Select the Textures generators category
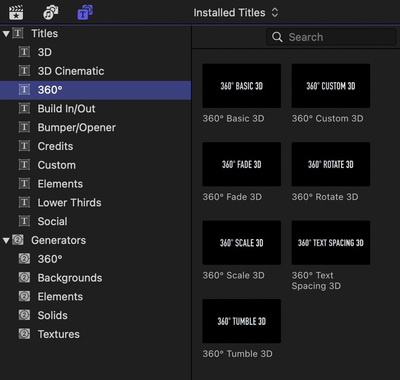Viewport: 400px width, 380px height. click(96, 334)
